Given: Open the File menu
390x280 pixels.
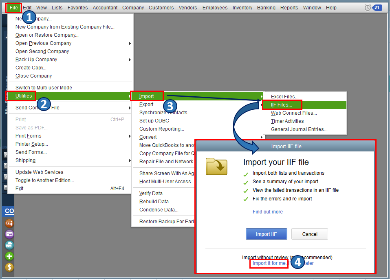Looking at the screenshot, I should click(x=14, y=8).
